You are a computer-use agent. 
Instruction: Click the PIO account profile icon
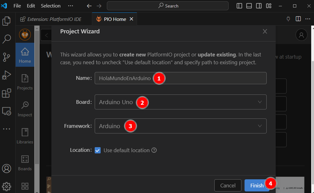[x=302, y=35]
